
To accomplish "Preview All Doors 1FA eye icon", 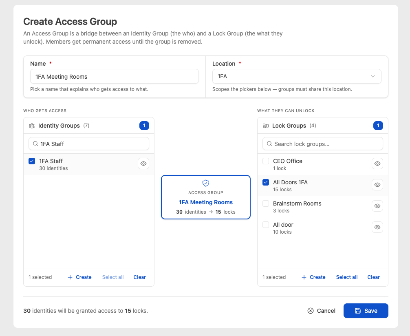I will tap(377, 185).
